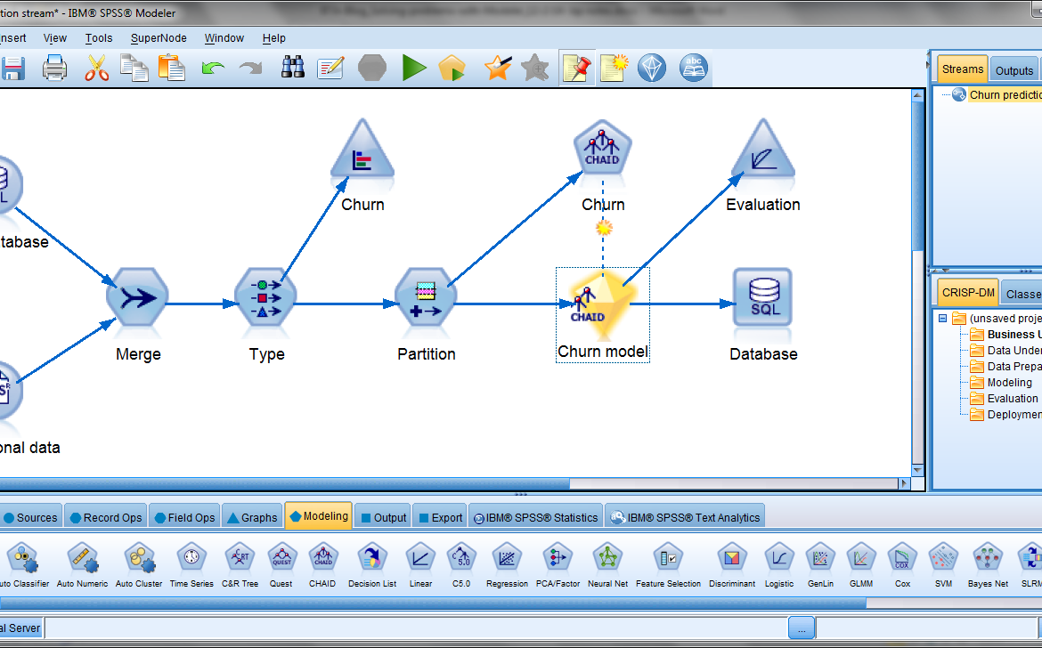Open the Tools menu
Viewport: 1042px width, 648px height.
click(x=99, y=38)
